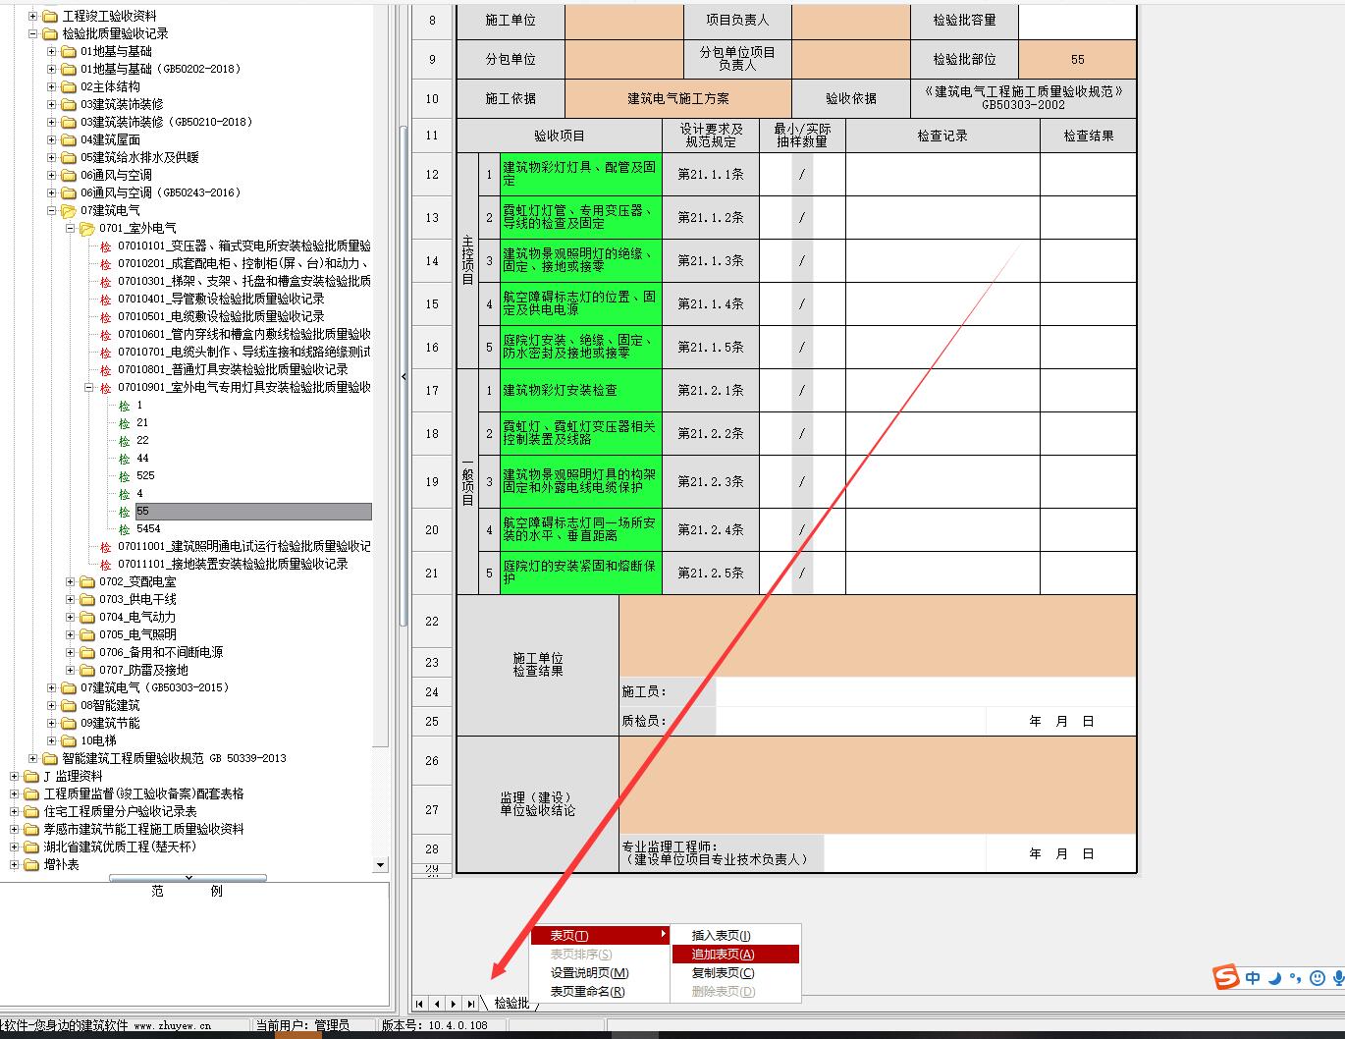Go to the first sheet page arrow

click(420, 1004)
